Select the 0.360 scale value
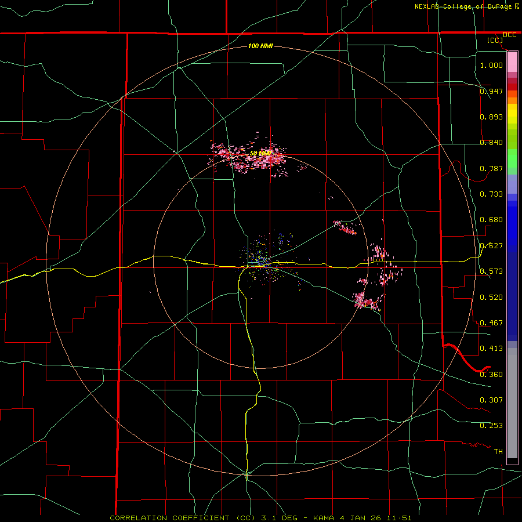The height and width of the screenshot is (522, 522). pyautogui.click(x=491, y=374)
